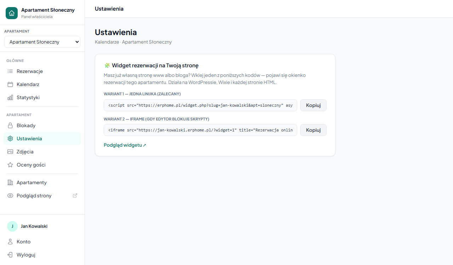
Task: Click external link icon beside Podgląd strony
Action: point(75,196)
